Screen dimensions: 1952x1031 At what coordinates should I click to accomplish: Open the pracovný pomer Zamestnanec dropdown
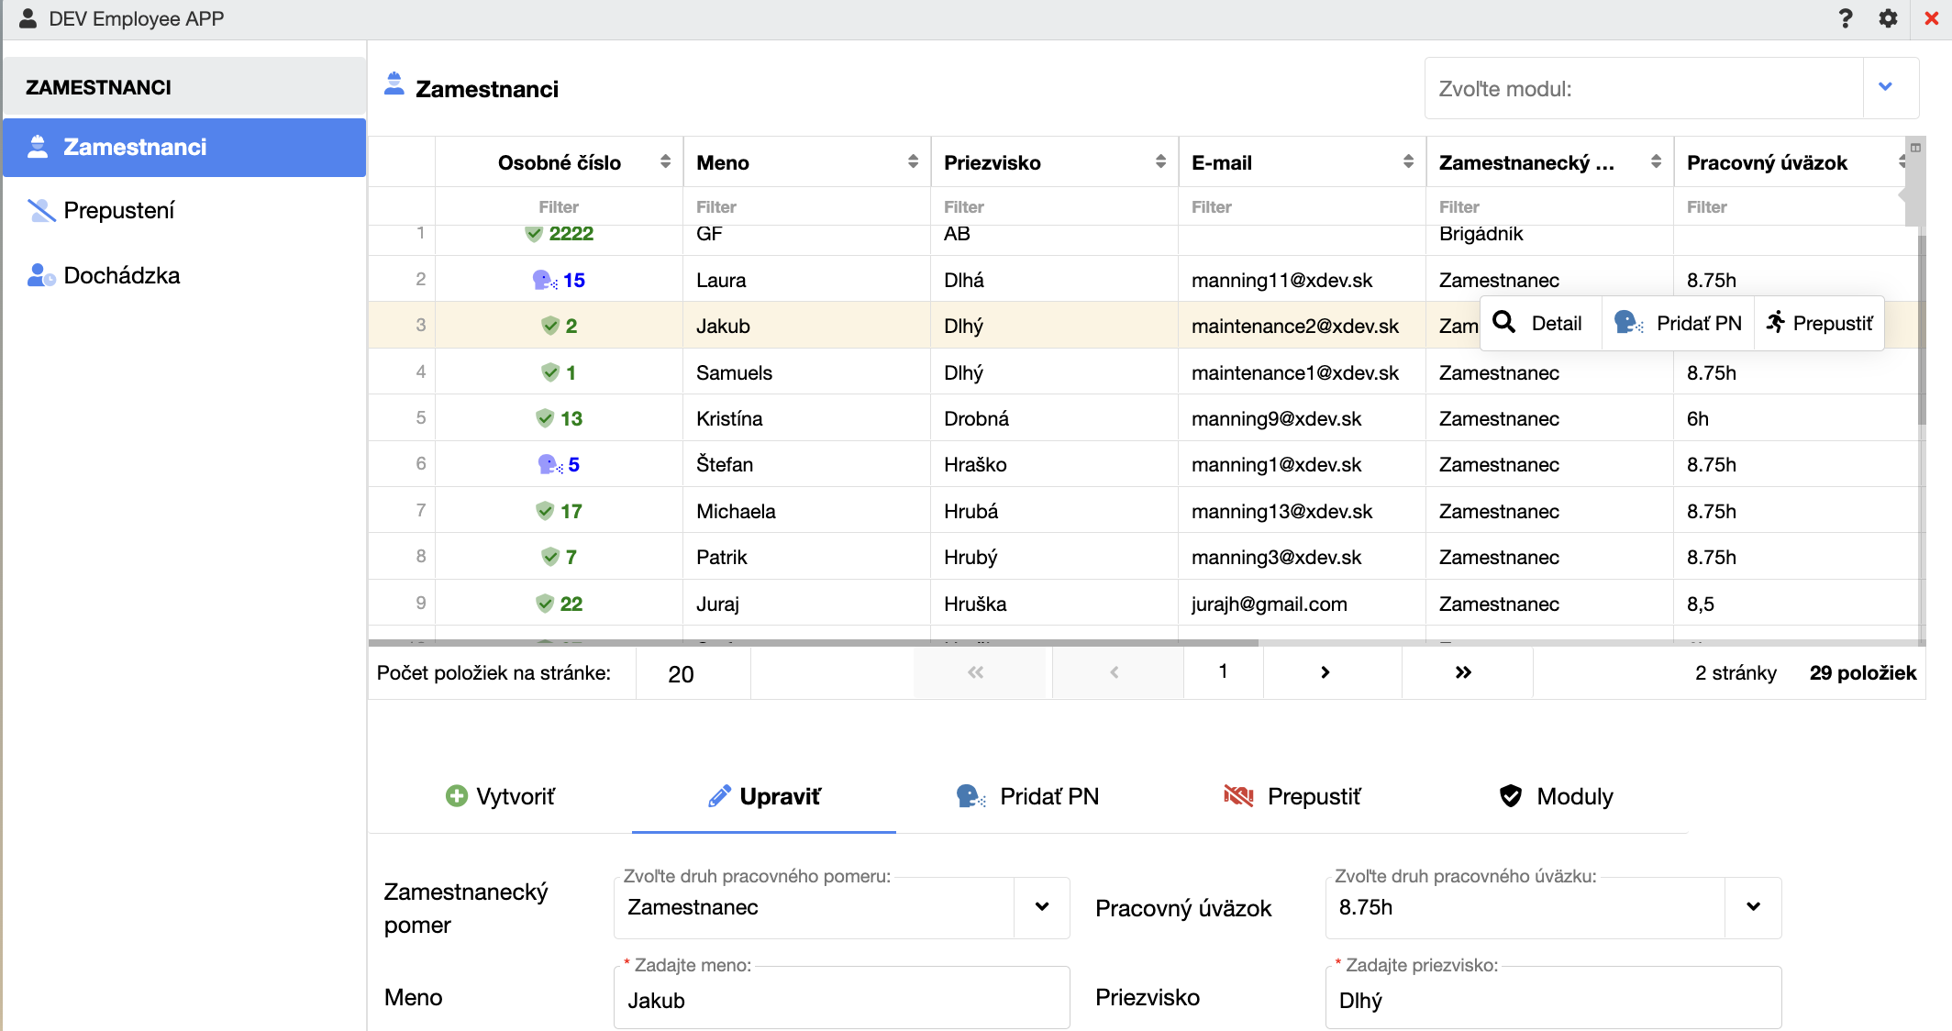click(1042, 907)
